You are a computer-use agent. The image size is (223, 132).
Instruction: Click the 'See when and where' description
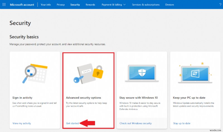tap(35, 104)
